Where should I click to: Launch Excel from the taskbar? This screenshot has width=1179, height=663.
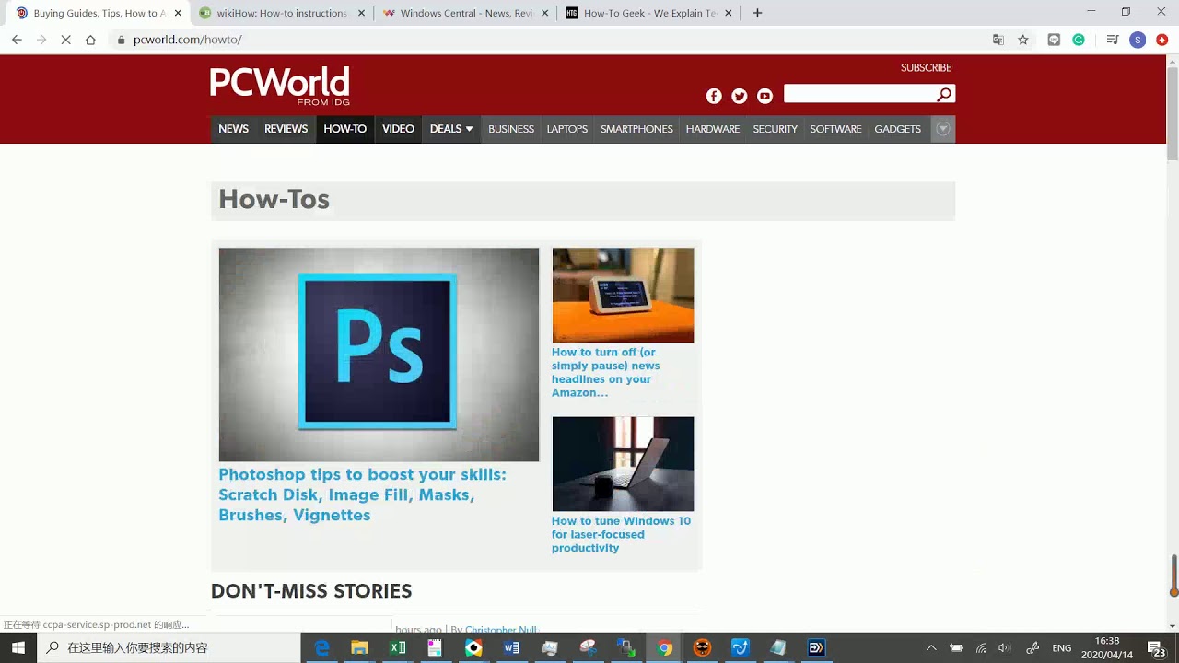pos(398,647)
